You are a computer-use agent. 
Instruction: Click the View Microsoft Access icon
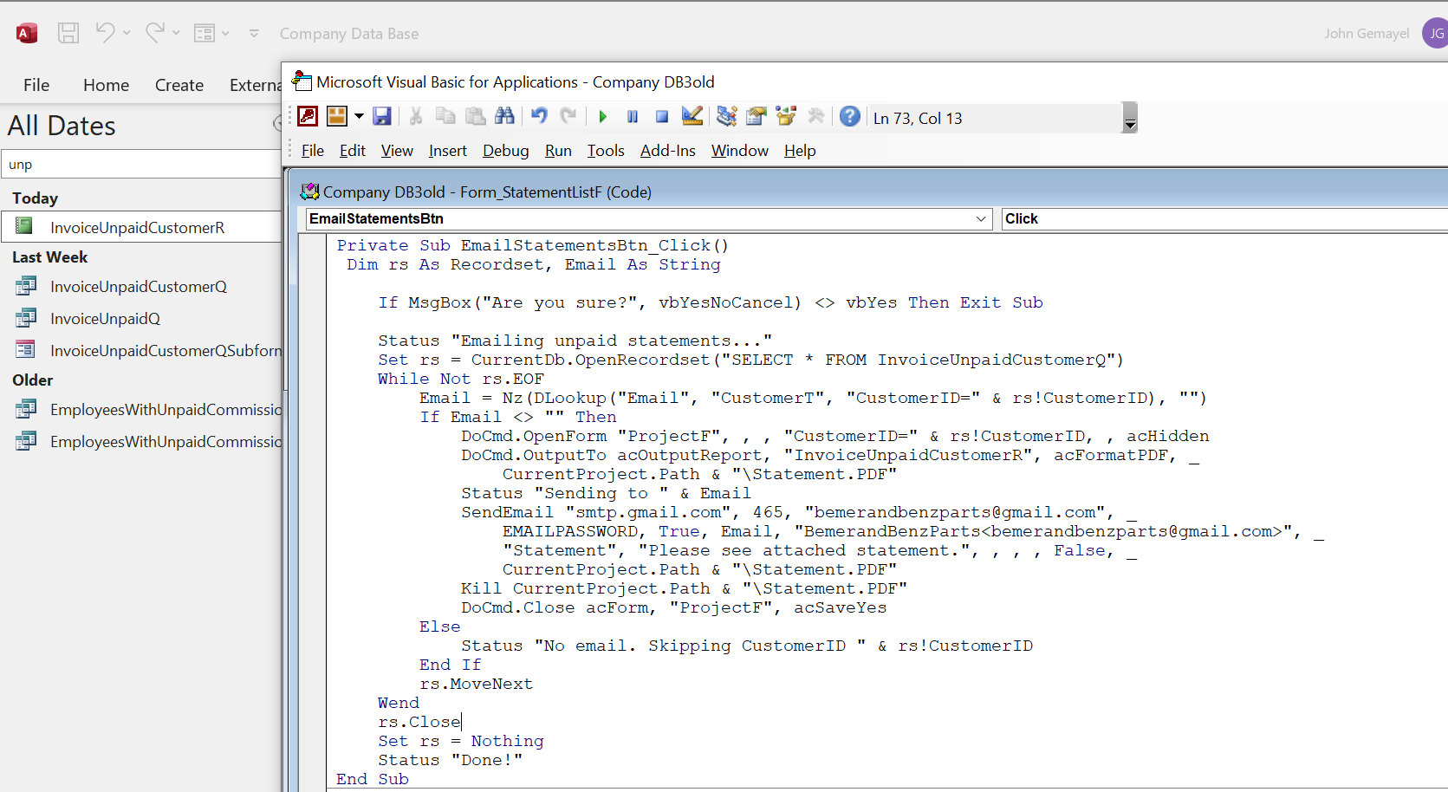pos(308,116)
